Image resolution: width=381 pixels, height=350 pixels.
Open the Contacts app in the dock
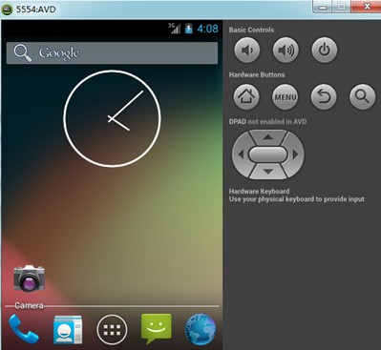tap(68, 329)
